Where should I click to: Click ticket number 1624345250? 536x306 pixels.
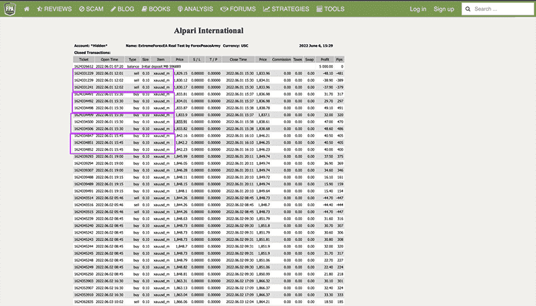point(84,274)
